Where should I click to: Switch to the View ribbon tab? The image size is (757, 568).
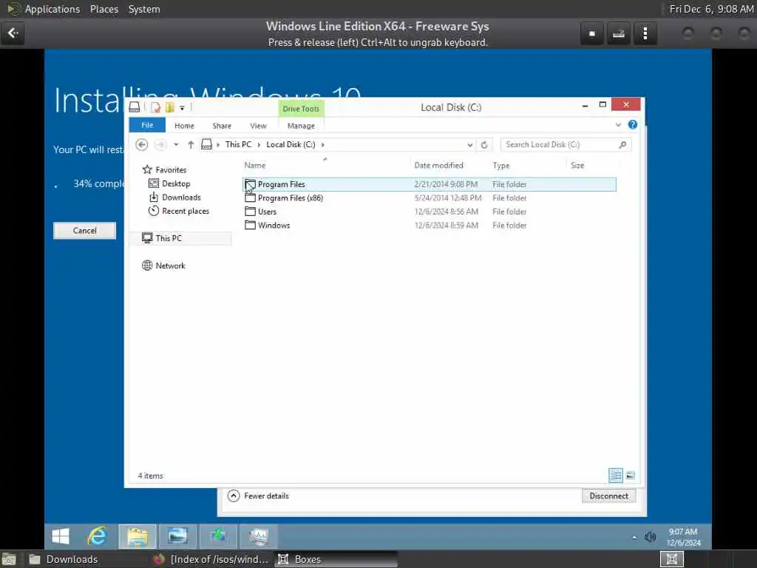pos(258,126)
